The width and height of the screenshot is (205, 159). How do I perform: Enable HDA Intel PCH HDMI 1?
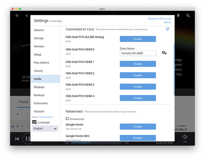[x=138, y=64]
